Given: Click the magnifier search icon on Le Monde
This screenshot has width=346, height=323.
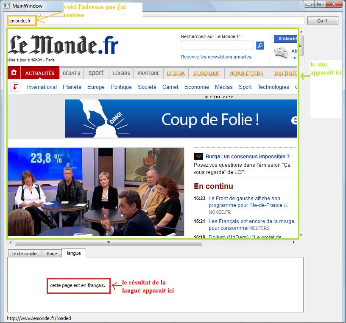Looking at the screenshot, I should tap(260, 45).
